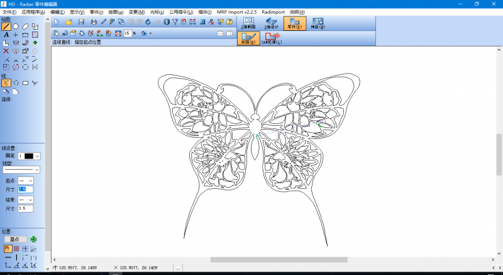Select the Text tool (A icon)
The height and width of the screenshot is (275, 503).
point(6,35)
